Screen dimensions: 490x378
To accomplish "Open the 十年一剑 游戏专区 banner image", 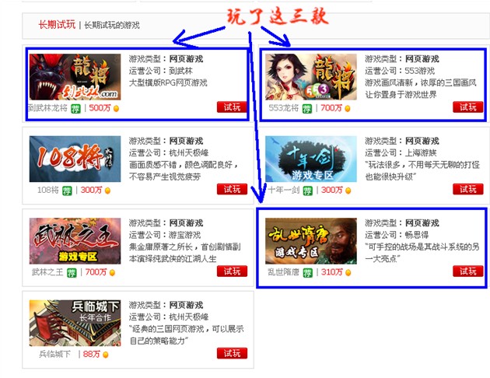I will click(x=311, y=159).
